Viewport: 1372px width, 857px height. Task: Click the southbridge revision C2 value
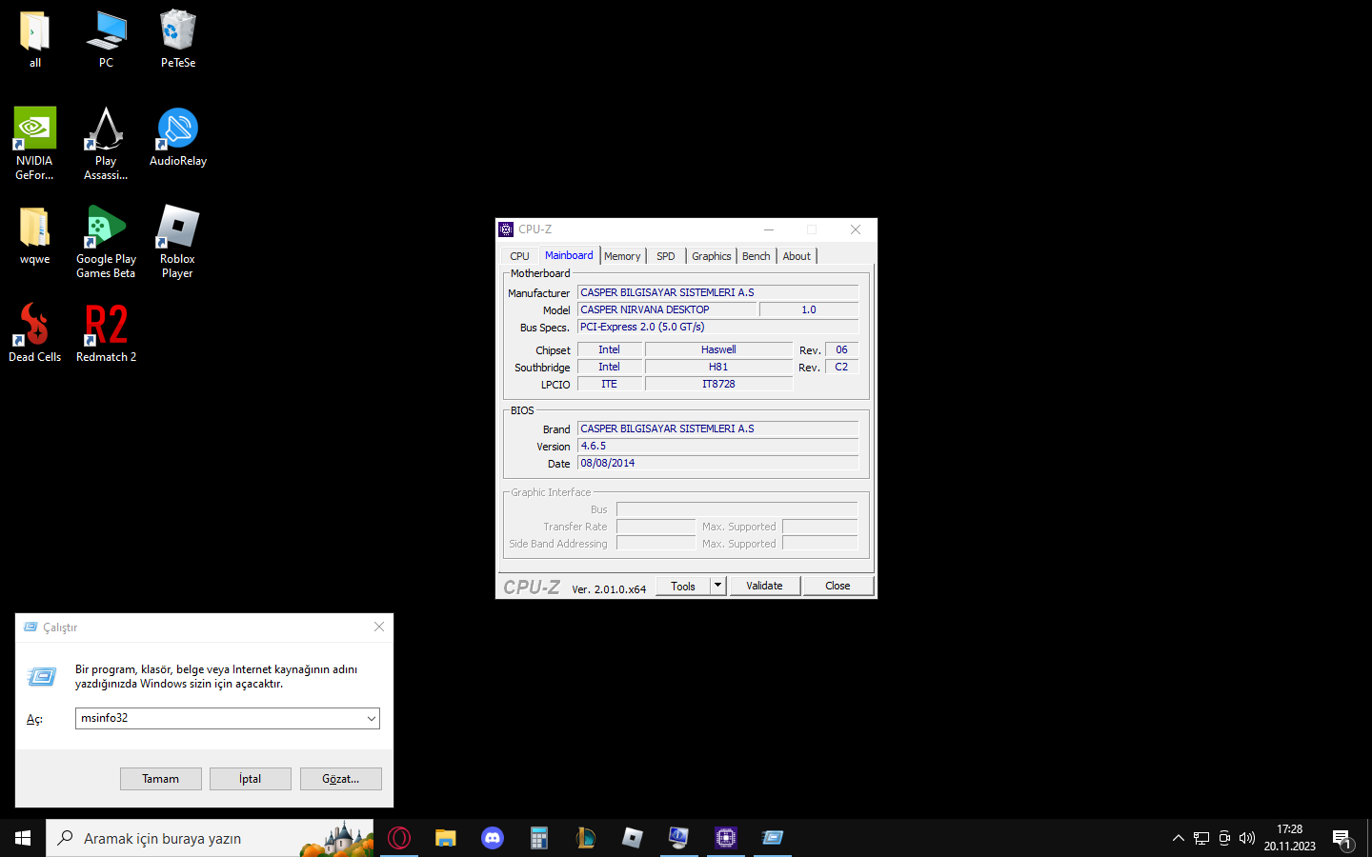pyautogui.click(x=841, y=367)
